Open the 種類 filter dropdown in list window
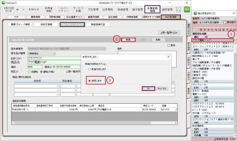The image size is (237, 141). (210, 22)
